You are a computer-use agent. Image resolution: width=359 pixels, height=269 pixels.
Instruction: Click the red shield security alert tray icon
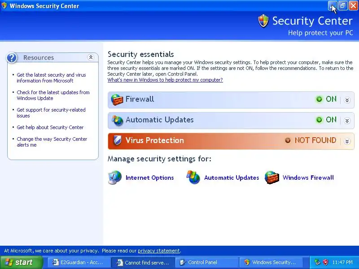pyautogui.click(x=325, y=262)
